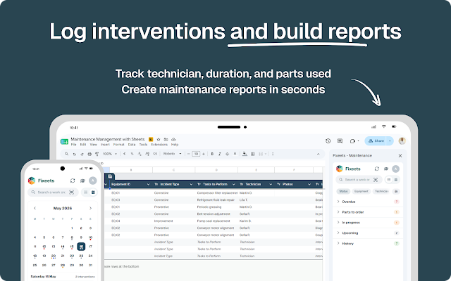Switch sidebar to calendar view toggle
This screenshot has height=281, width=451.
point(396,180)
